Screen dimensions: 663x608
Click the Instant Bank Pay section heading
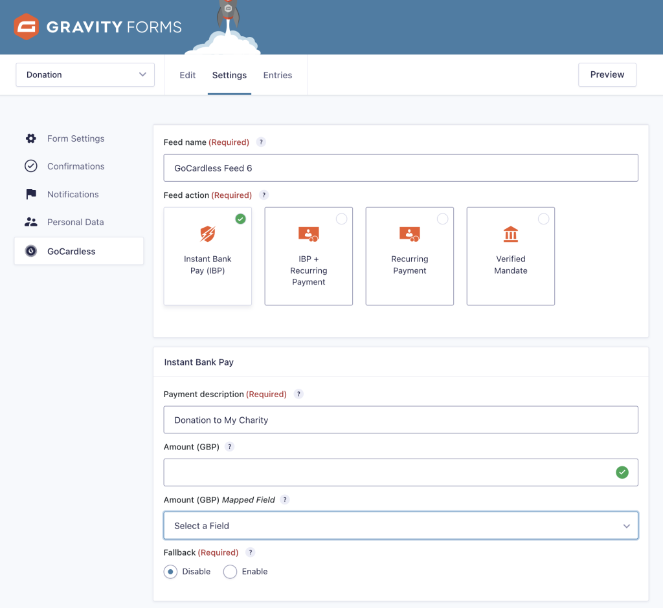pos(199,362)
